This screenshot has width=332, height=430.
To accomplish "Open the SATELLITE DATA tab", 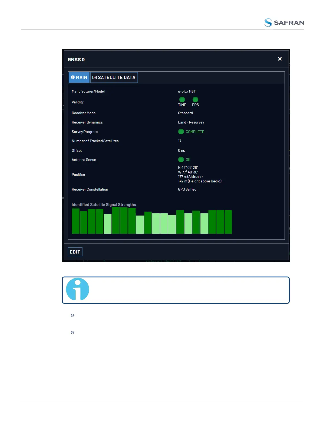I will click(114, 77).
